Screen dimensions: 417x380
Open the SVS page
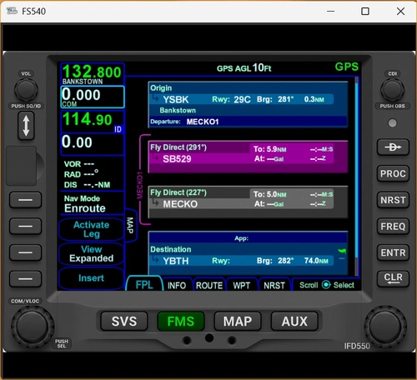point(124,322)
